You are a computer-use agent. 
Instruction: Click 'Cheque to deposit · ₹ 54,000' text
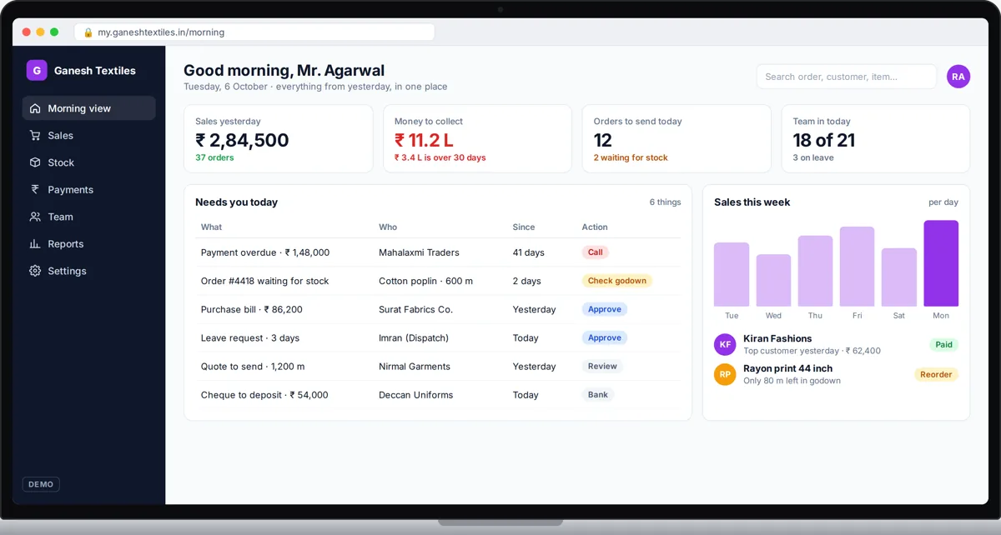point(264,394)
